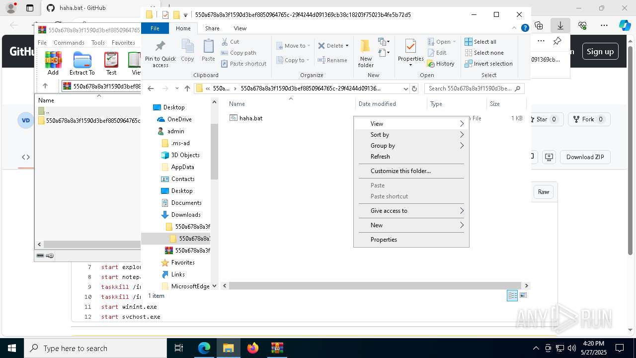Click the Properties ribbon icon
Viewport: 636px width, 358px height.
click(410, 47)
